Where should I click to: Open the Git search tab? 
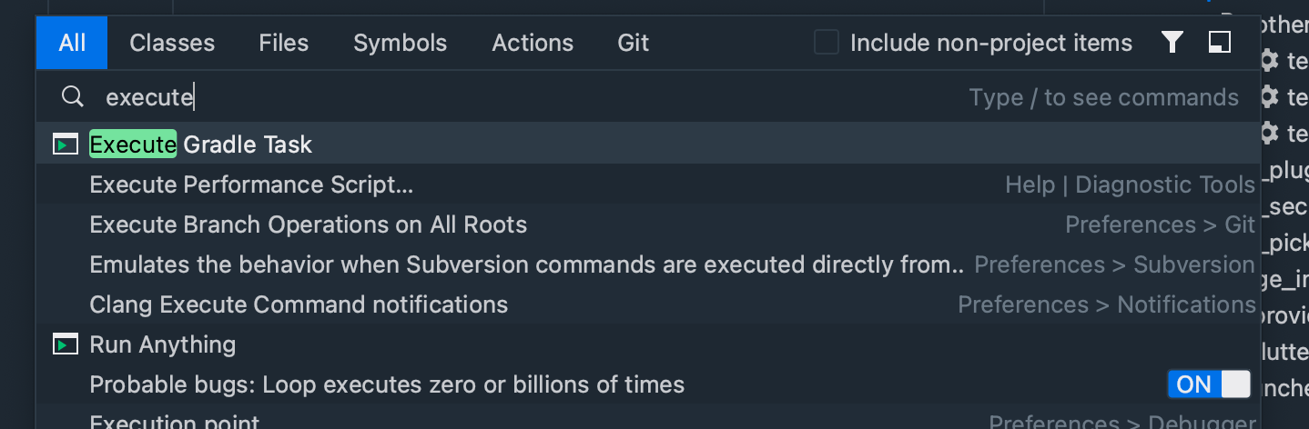(634, 43)
